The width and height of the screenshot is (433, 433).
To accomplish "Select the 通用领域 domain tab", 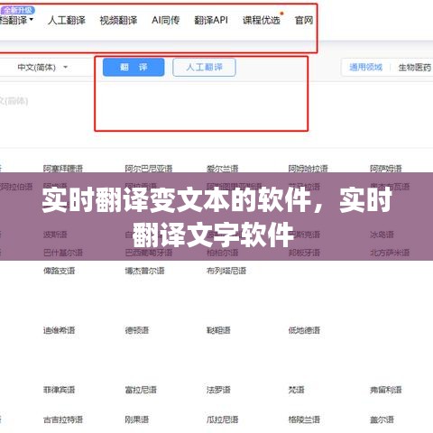I will (x=365, y=67).
